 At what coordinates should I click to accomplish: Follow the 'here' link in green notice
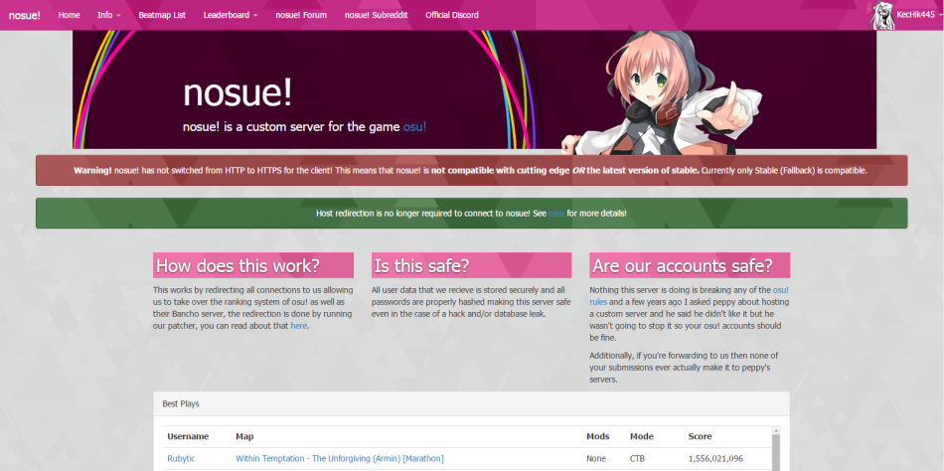556,214
